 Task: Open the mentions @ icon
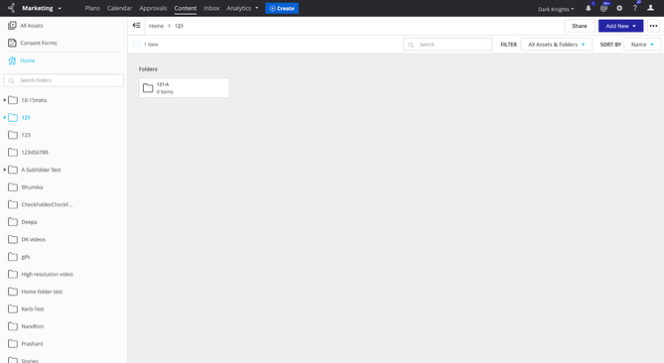tap(603, 8)
